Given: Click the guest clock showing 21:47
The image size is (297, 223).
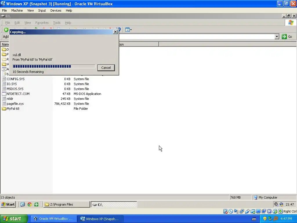Looking at the screenshot, I should pos(290,204).
